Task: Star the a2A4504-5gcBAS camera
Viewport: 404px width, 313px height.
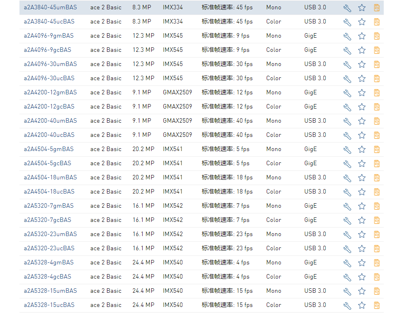Action: pos(362,164)
